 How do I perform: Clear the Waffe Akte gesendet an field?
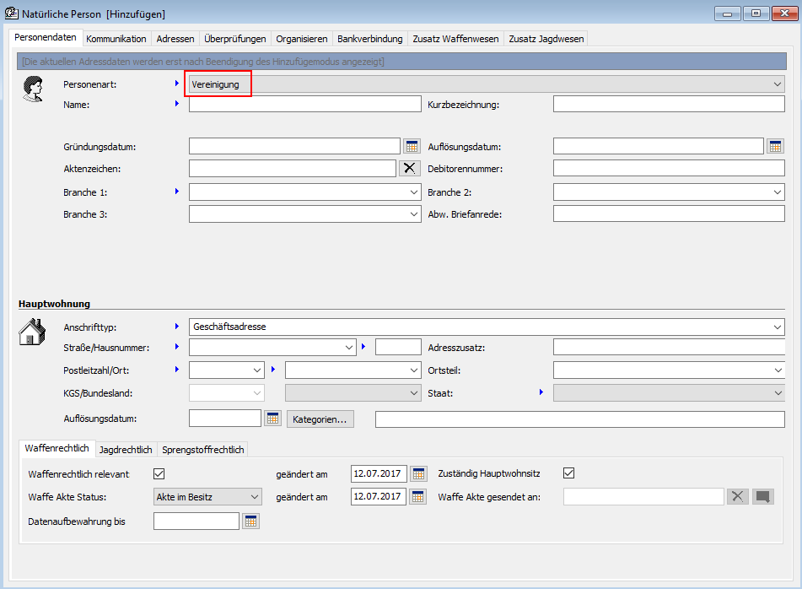click(738, 497)
